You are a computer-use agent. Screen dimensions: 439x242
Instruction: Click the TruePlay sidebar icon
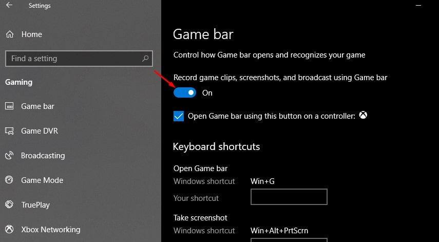click(x=9, y=204)
